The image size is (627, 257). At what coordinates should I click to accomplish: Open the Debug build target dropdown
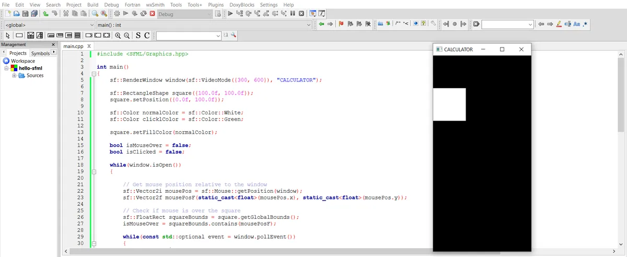(x=185, y=14)
